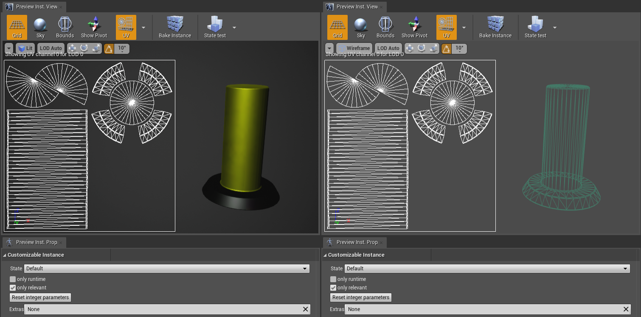Click Reset integer parameters in left panel
This screenshot has height=317, width=641.
pyautogui.click(x=40, y=297)
